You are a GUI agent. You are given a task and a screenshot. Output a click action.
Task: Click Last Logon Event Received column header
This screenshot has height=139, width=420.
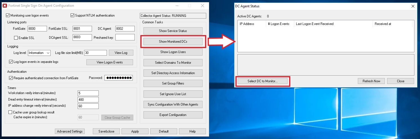point(333,24)
